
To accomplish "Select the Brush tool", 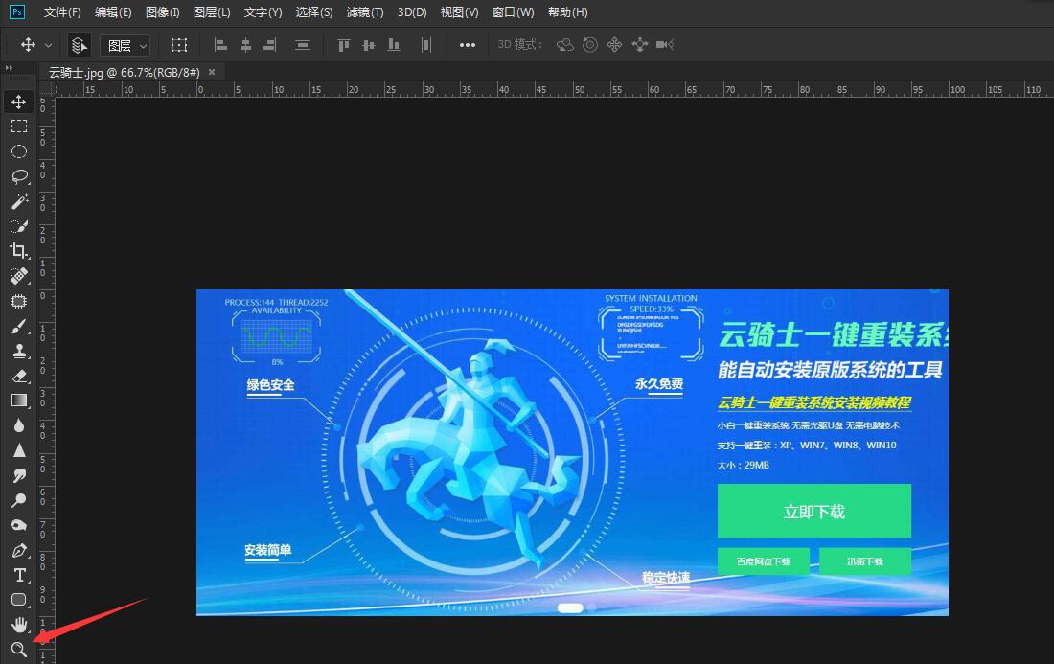I will [19, 326].
